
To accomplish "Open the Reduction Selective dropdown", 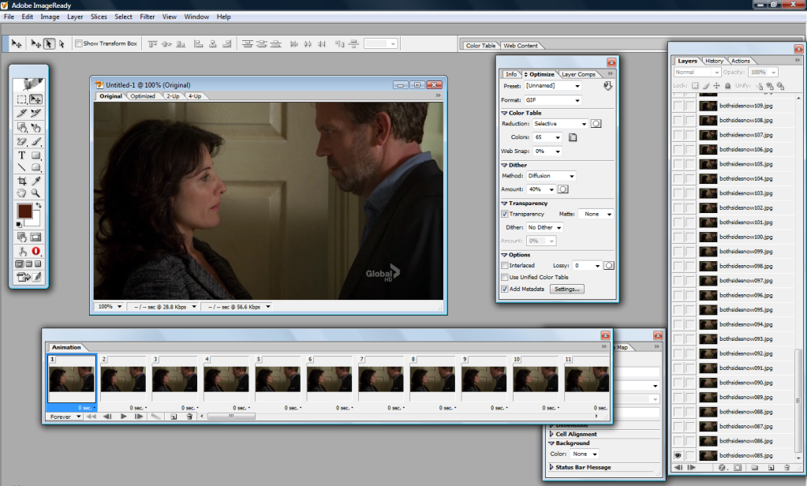I will (x=560, y=124).
